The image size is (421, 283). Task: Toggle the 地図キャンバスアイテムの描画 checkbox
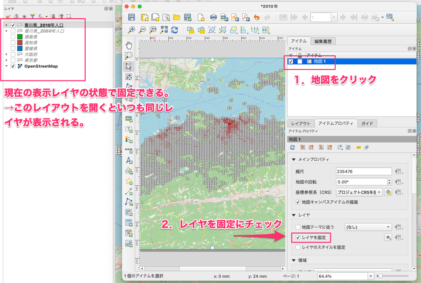click(x=298, y=202)
